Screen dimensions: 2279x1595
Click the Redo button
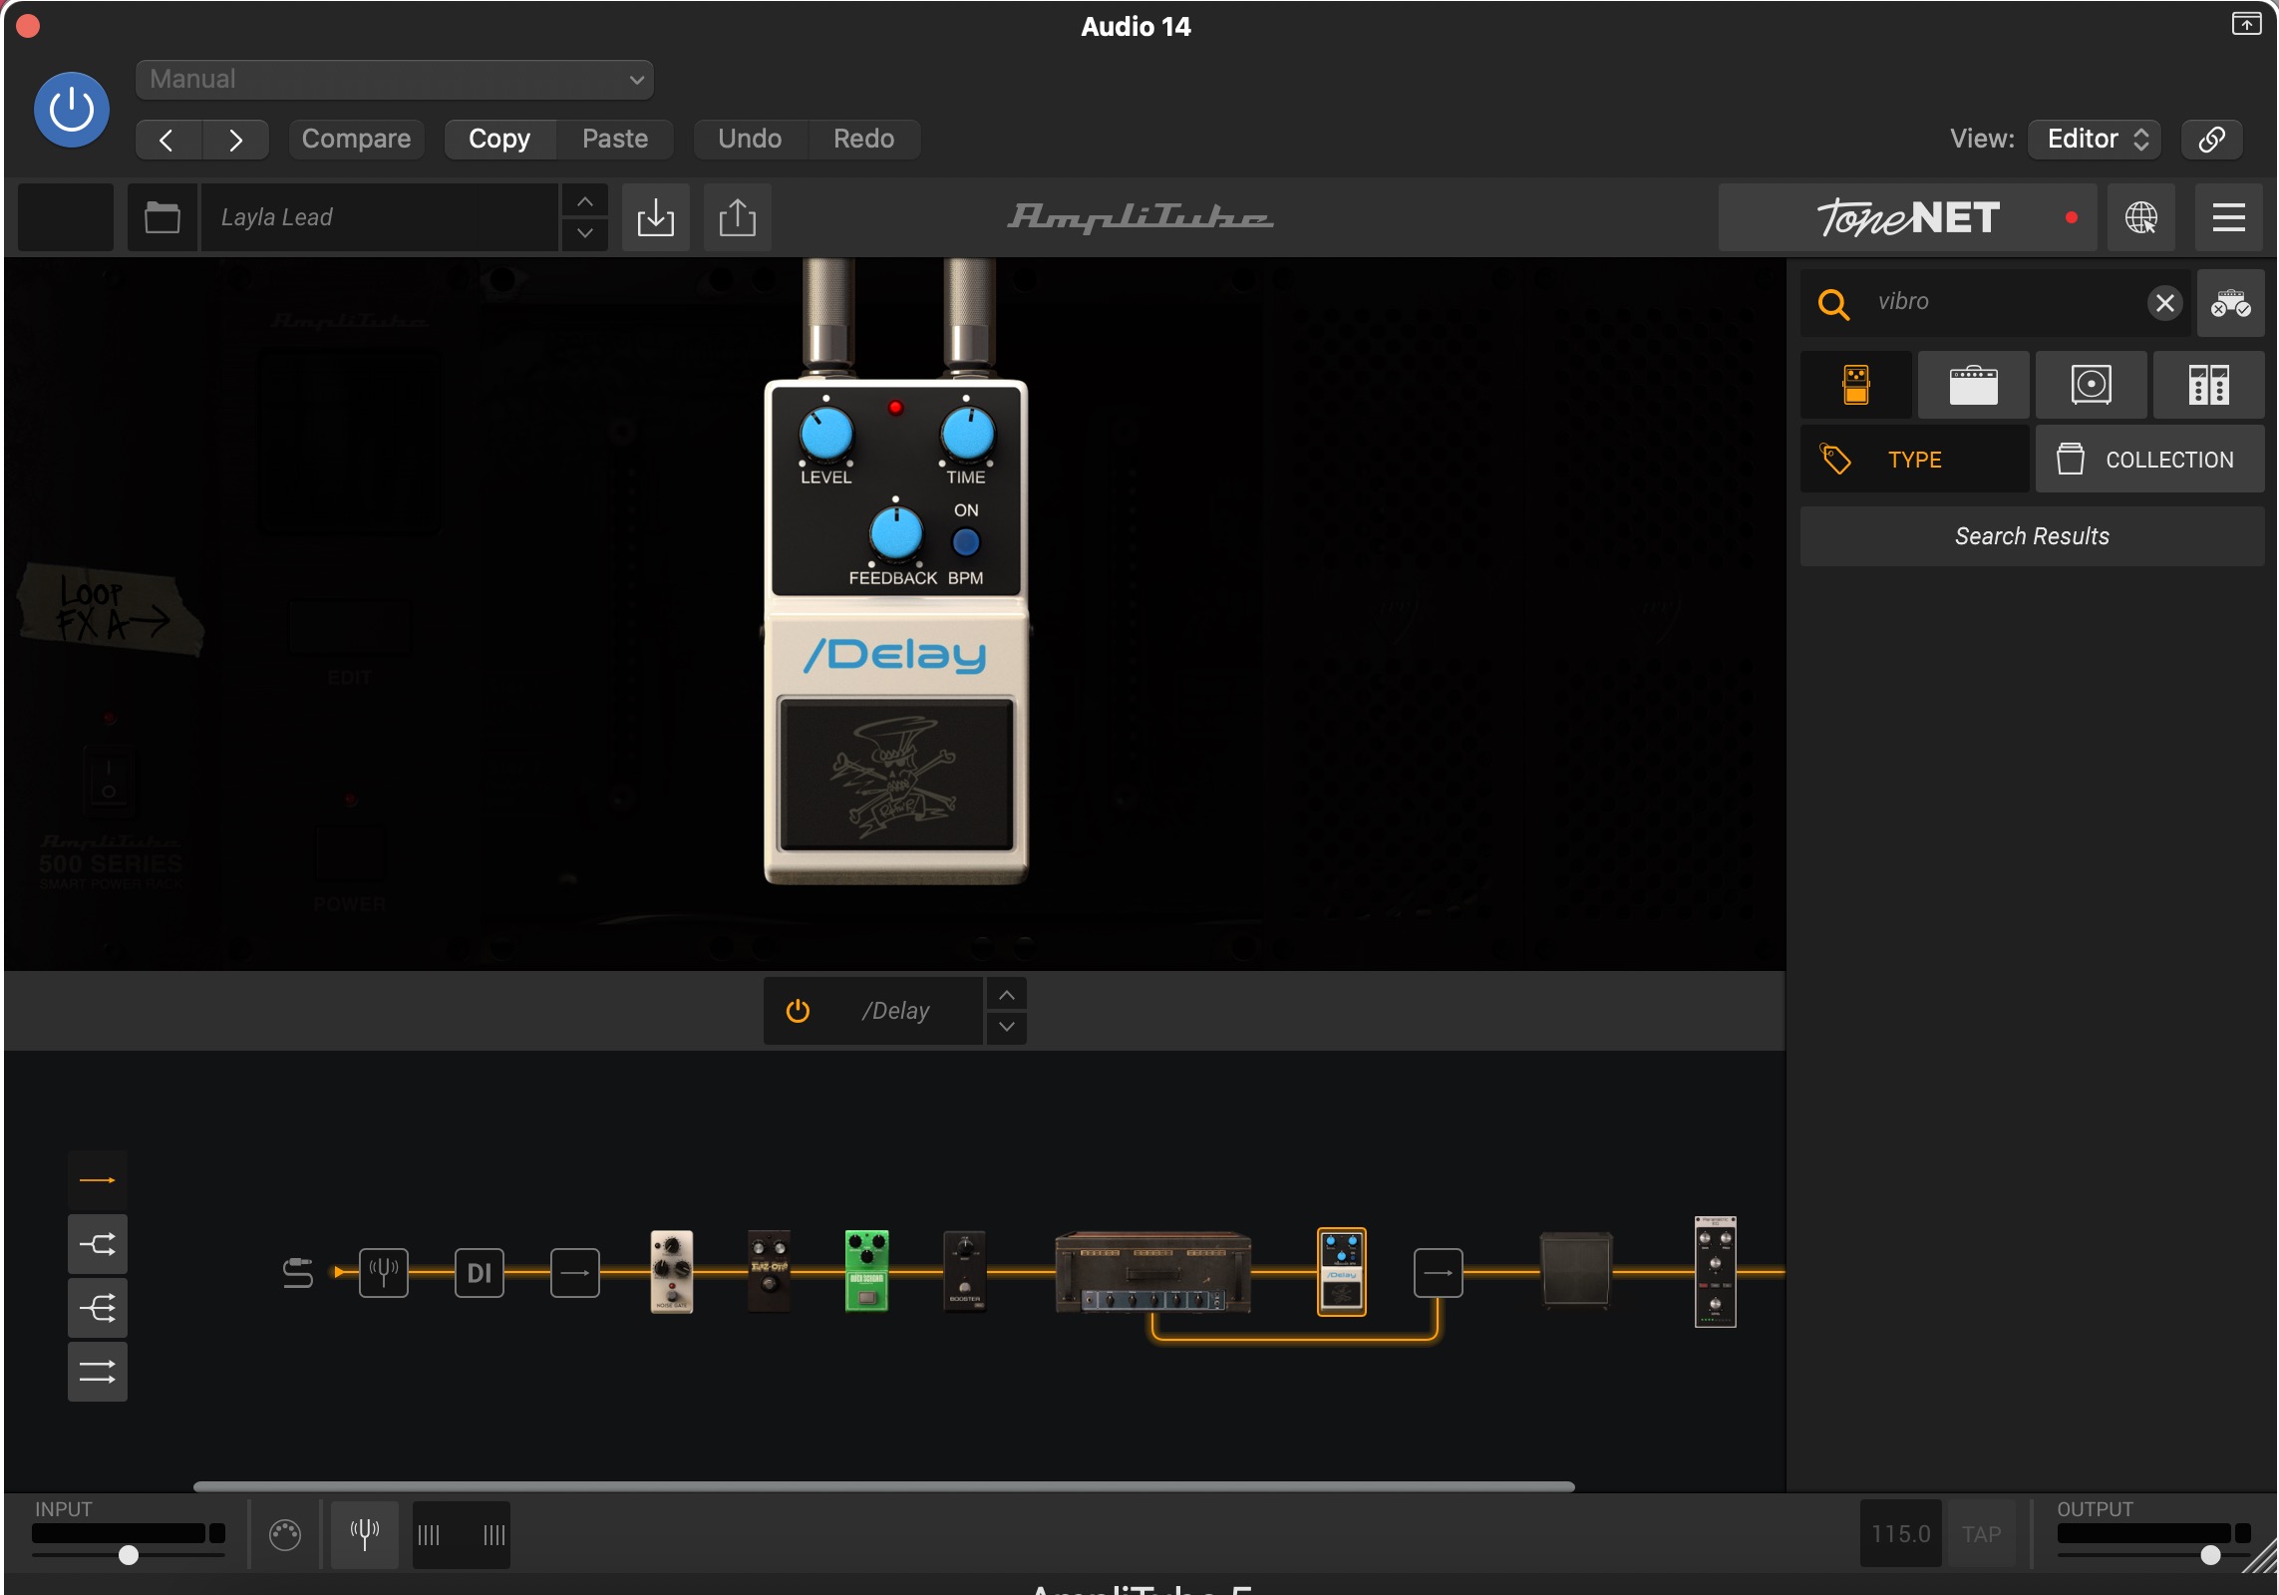[x=863, y=139]
